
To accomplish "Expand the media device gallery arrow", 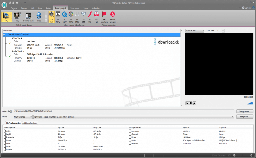I will coord(46,21).
